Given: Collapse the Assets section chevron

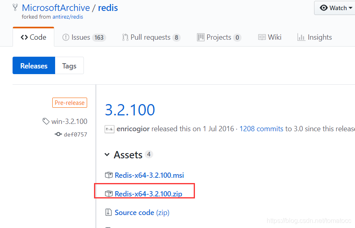Looking at the screenshot, I should point(107,155).
